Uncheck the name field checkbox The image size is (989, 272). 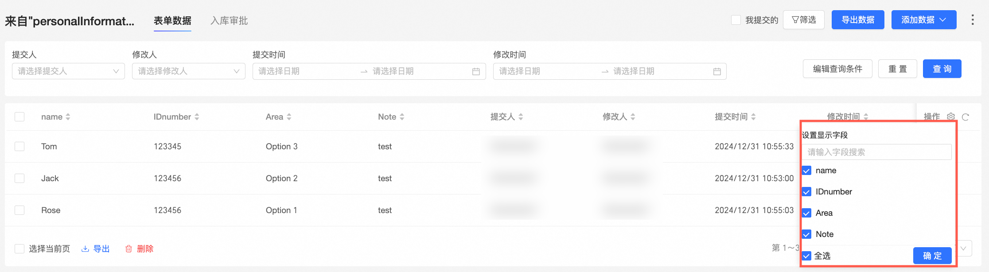click(807, 171)
